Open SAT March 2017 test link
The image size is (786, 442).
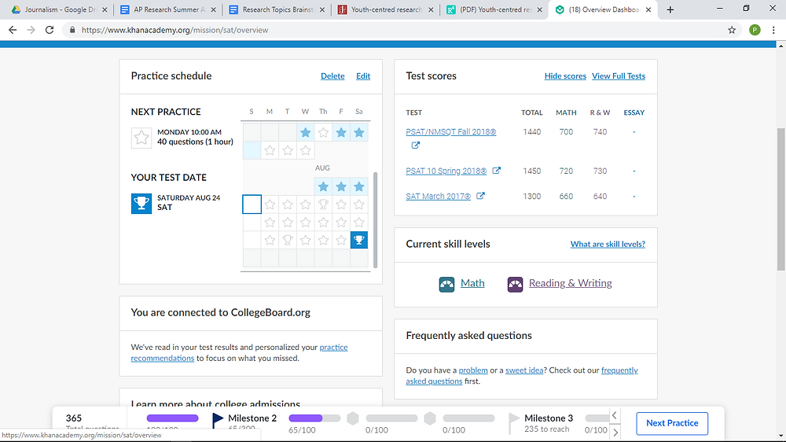438,196
